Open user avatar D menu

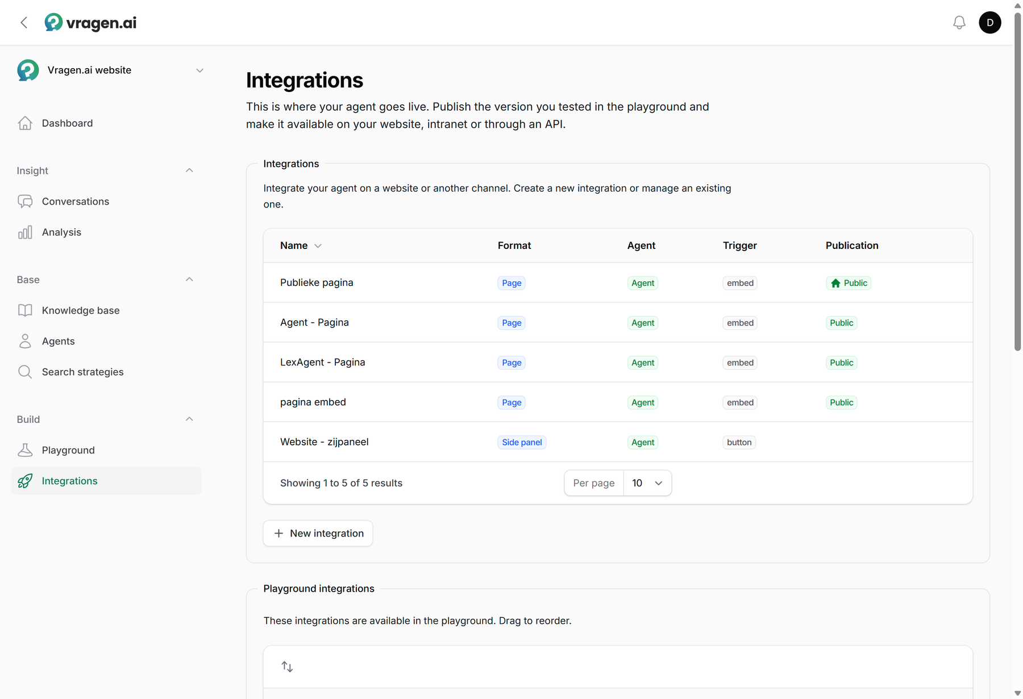click(x=990, y=23)
